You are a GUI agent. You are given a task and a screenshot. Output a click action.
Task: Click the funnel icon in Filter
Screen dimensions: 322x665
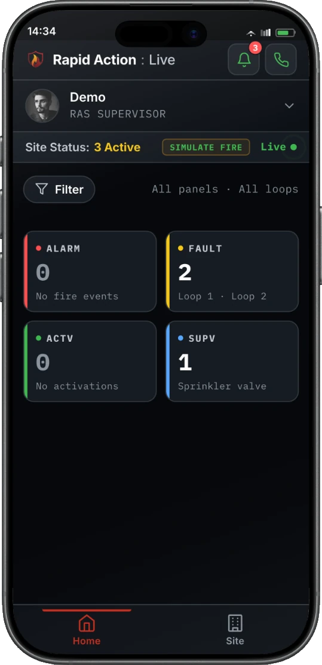click(x=42, y=189)
